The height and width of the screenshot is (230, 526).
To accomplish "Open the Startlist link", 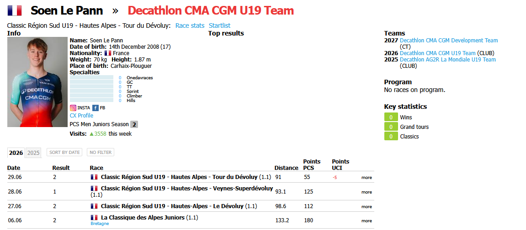I will (219, 26).
